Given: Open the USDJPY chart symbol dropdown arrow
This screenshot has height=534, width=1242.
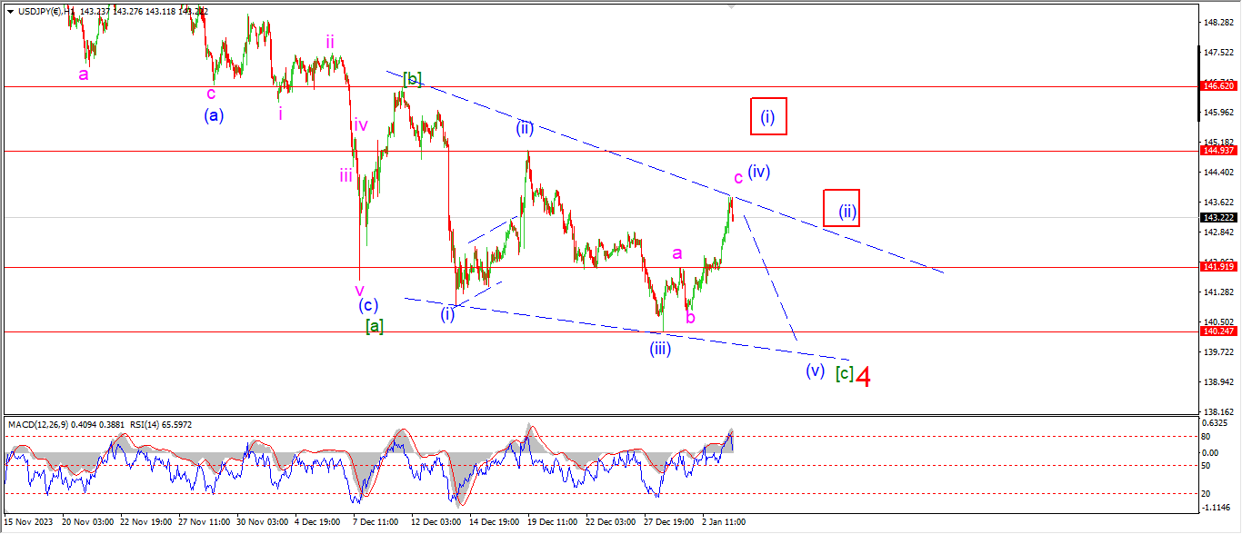Looking at the screenshot, I should 10,11.
